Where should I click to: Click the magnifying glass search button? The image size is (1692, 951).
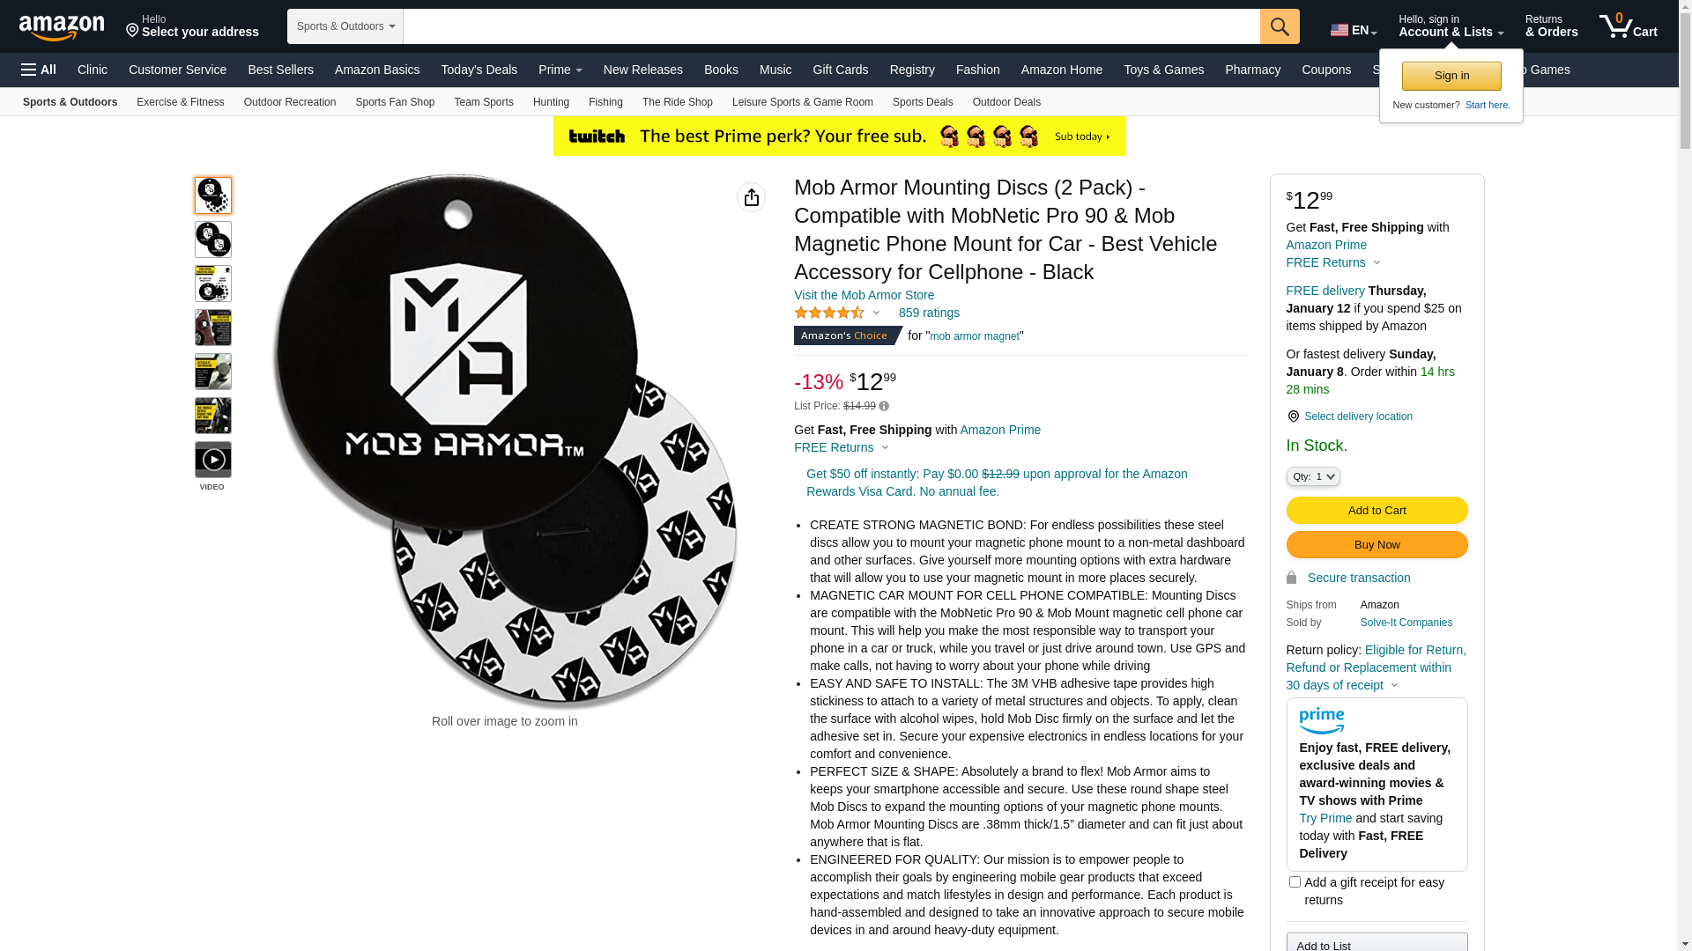click(1280, 26)
